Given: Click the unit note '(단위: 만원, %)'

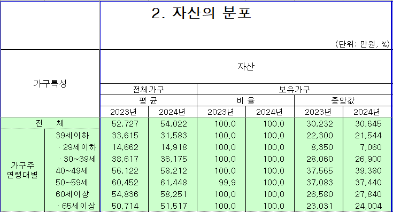Looking at the screenshot, I should click(363, 44).
